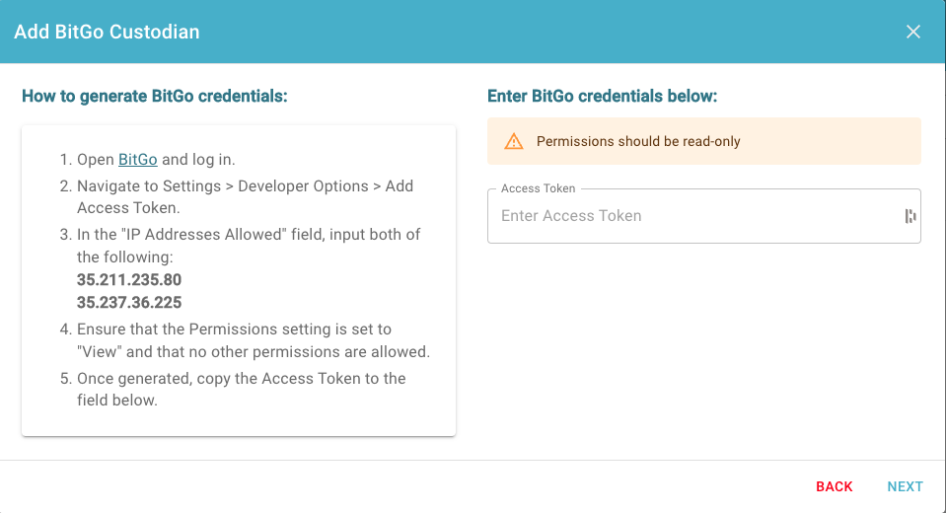
Task: Open the BitGo hyperlink in step one
Action: pos(137,160)
